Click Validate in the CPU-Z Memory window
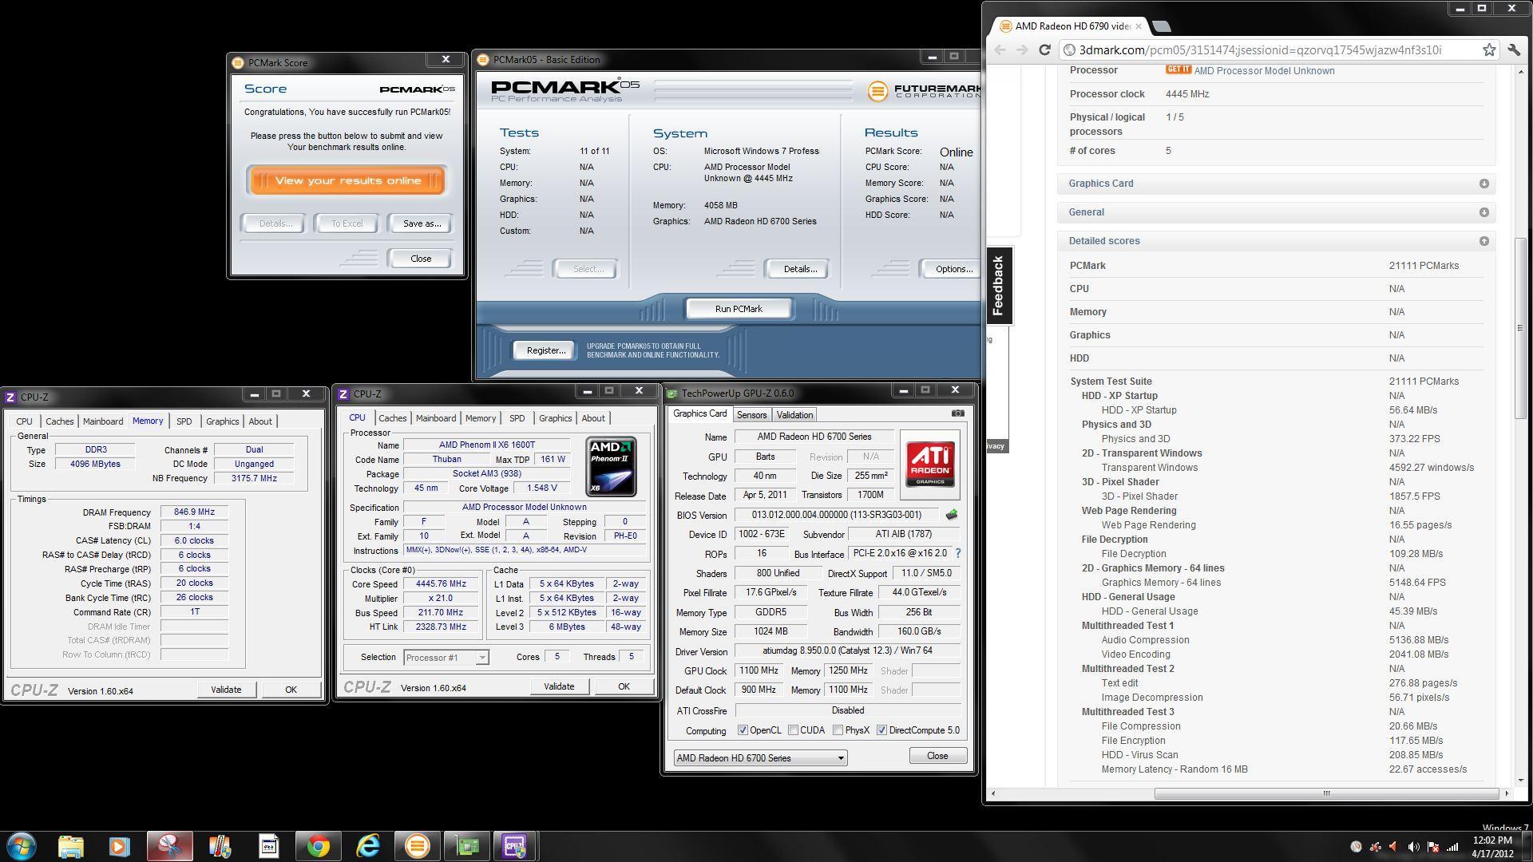The image size is (1533, 862). pyautogui.click(x=226, y=690)
